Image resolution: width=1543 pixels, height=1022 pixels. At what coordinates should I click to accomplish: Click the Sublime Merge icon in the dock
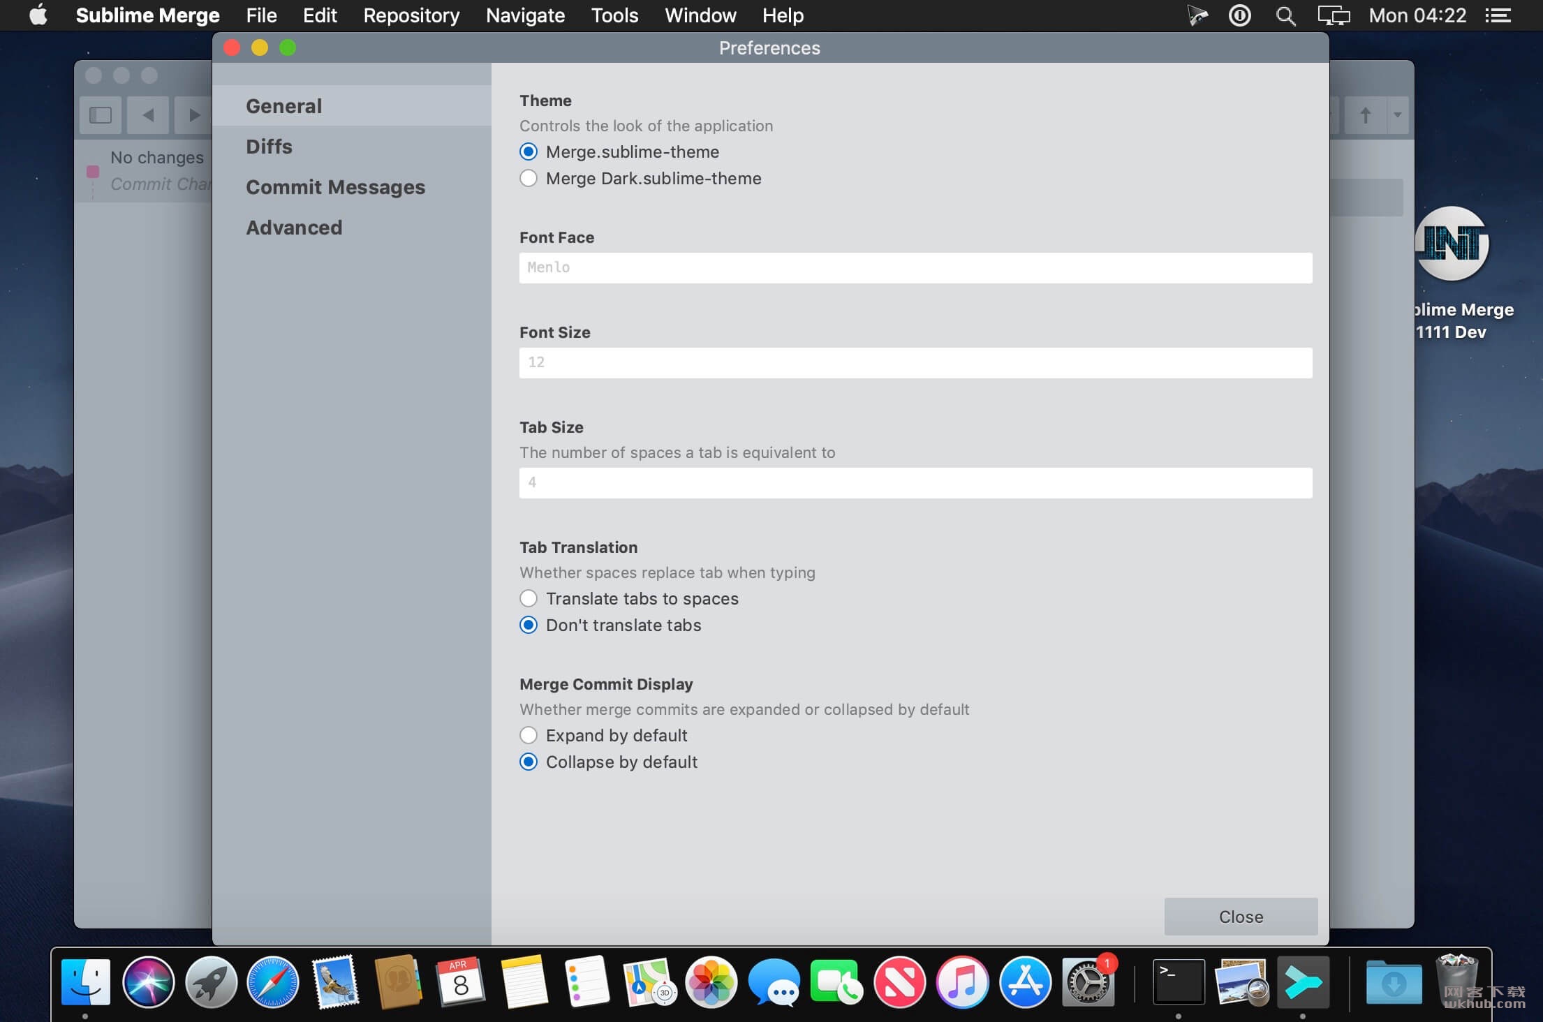[1303, 982]
